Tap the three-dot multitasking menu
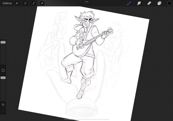173x121 pixels. click(x=86, y=2)
